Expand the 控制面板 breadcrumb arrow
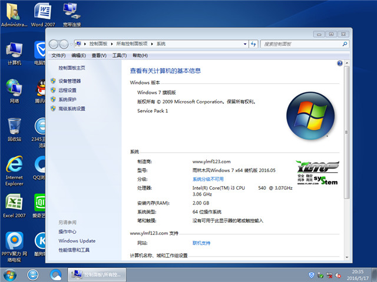Viewport: 377px width, 282px height. coord(111,43)
